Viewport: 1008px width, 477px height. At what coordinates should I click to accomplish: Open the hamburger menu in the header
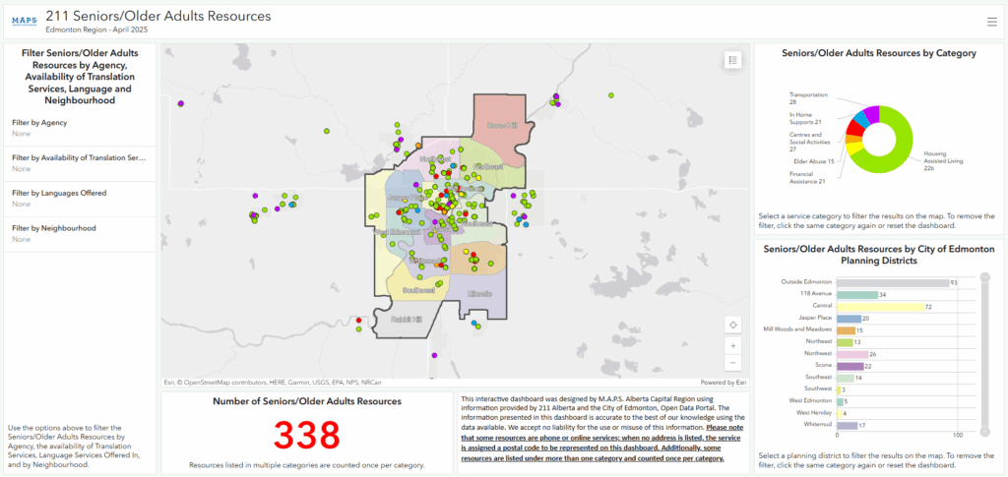(x=992, y=22)
